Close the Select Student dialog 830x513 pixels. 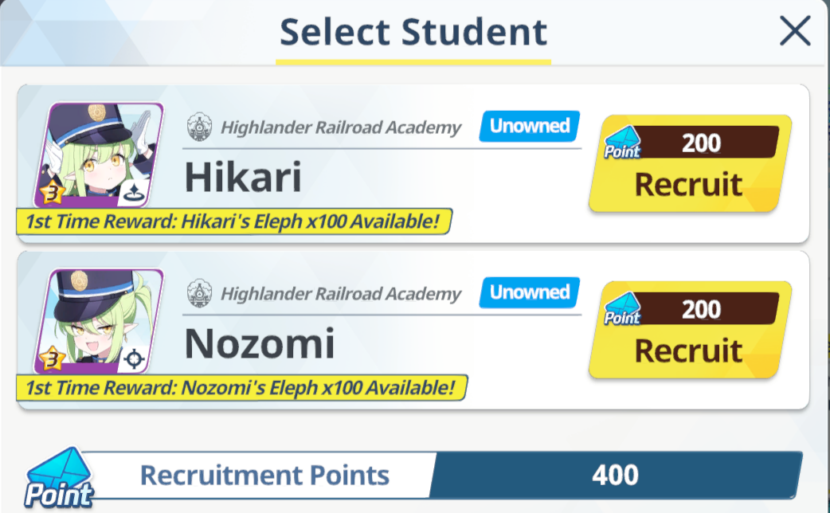point(795,31)
